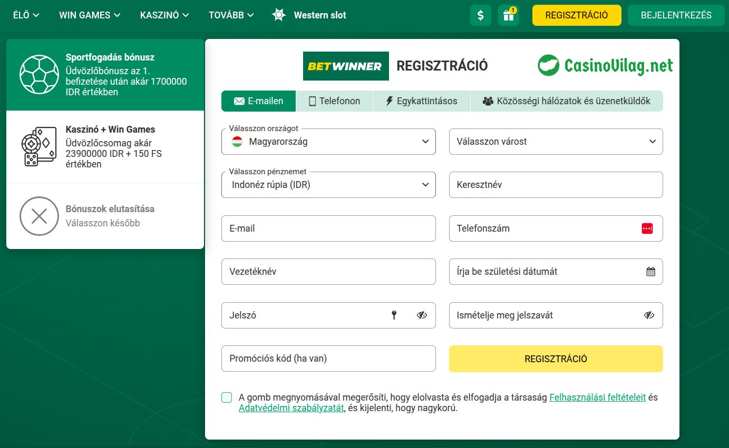Focus the E-mail input field
The image size is (729, 448).
[328, 228]
